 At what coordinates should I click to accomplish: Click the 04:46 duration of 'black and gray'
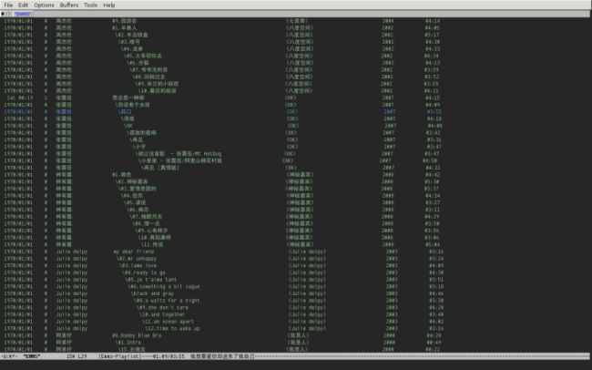436,293
